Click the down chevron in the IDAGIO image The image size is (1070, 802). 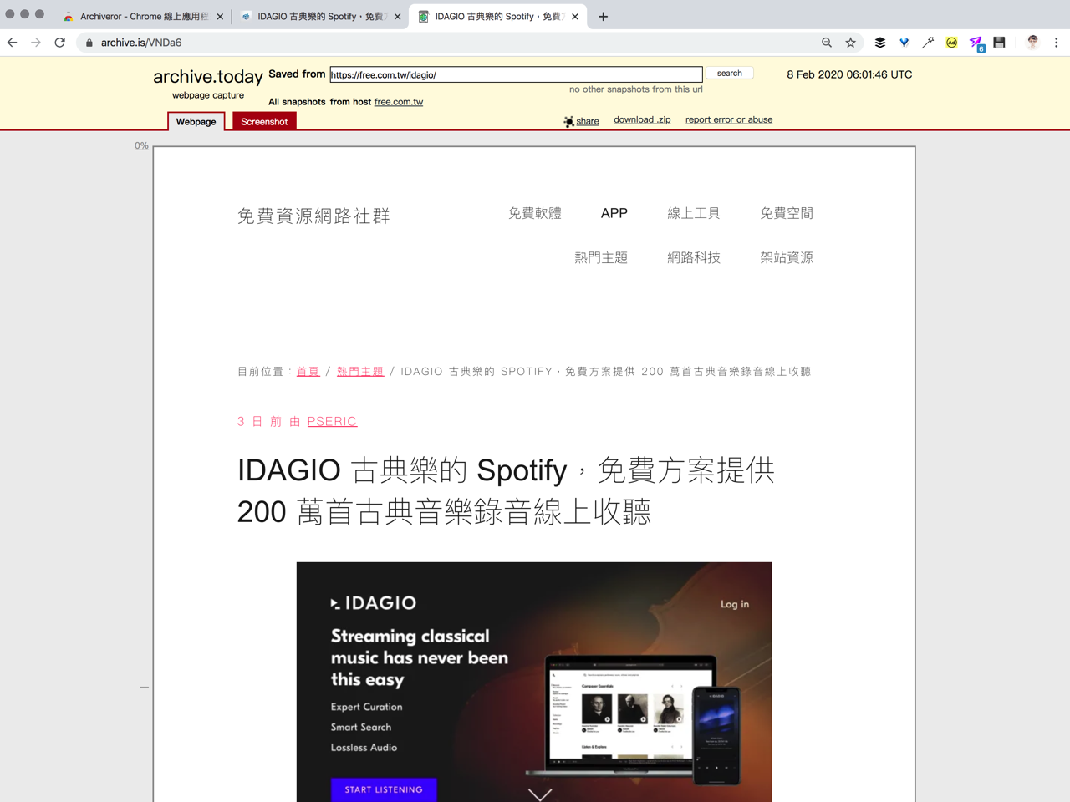tap(540, 794)
